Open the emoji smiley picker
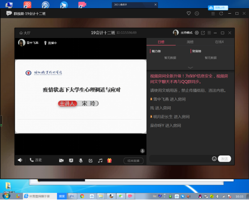 point(214,158)
